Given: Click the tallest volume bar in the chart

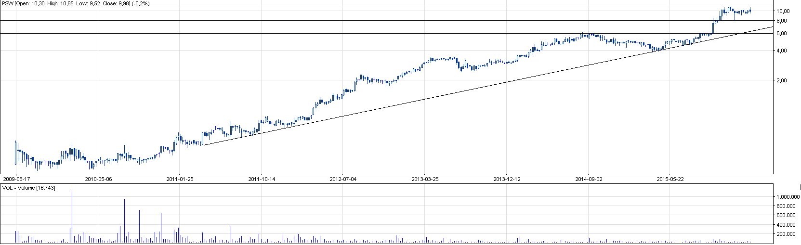Looking at the screenshot, I should [x=72, y=217].
